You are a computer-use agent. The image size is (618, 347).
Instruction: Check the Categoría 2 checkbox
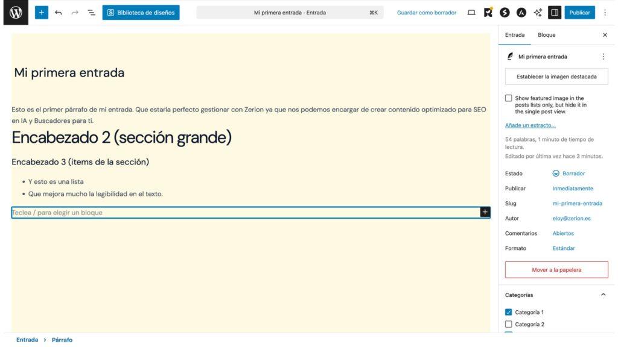tap(509, 324)
